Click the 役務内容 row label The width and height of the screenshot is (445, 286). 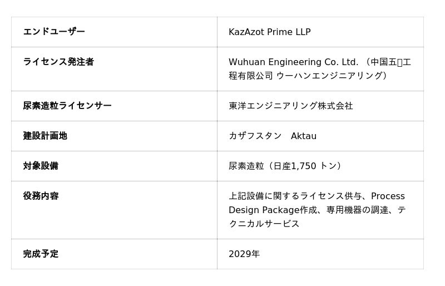coord(41,196)
